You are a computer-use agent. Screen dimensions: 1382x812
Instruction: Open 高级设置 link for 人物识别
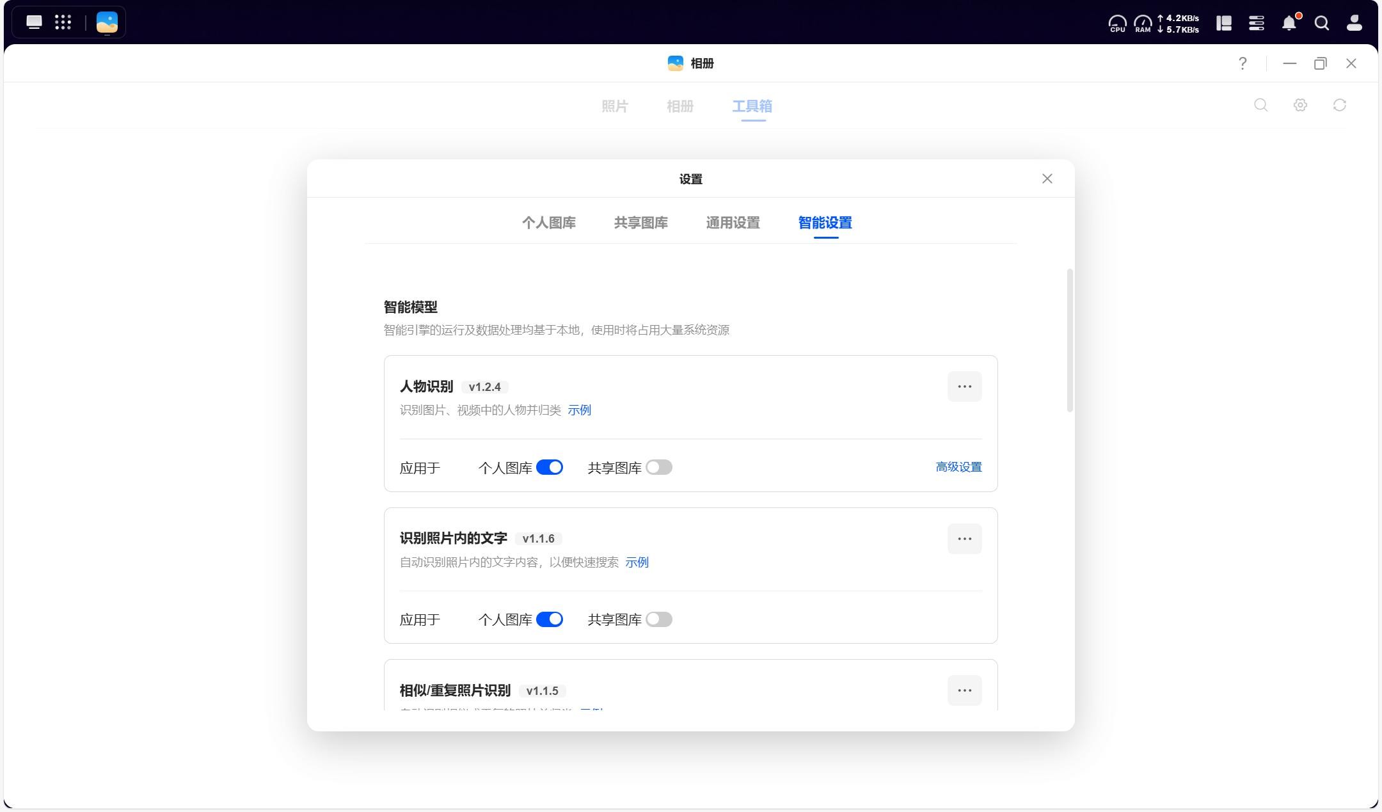coord(958,467)
